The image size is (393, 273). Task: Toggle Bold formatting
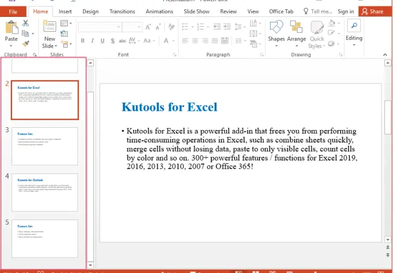pyautogui.click(x=82, y=40)
